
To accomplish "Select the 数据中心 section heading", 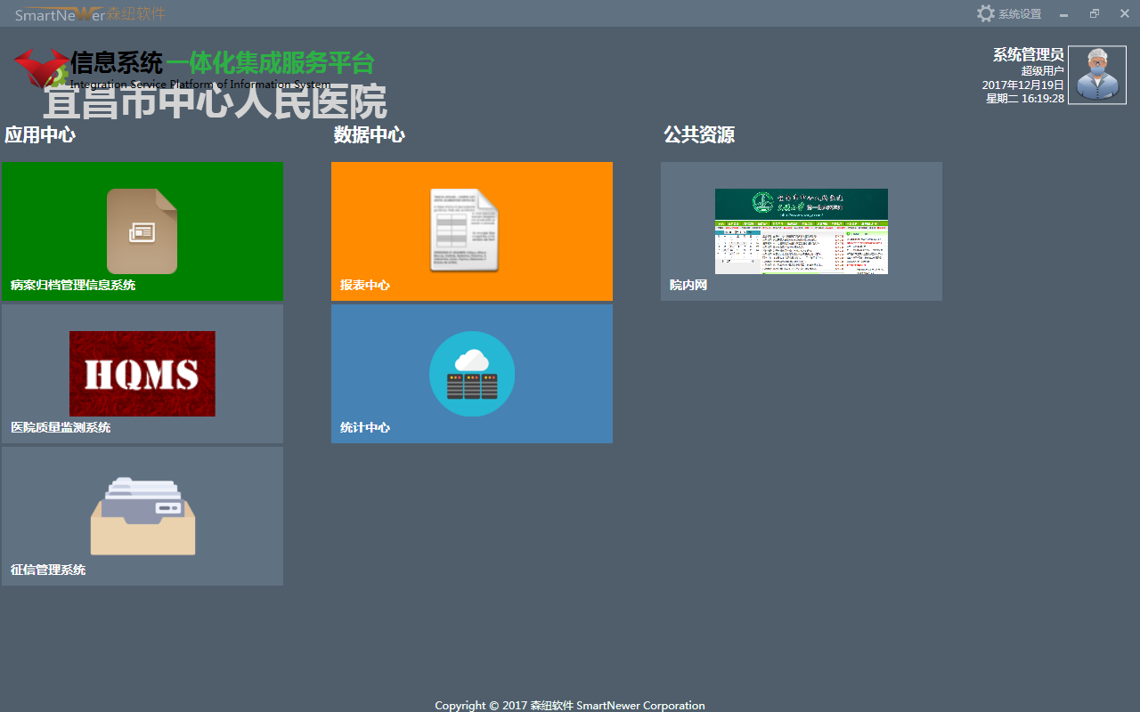I will pyautogui.click(x=370, y=135).
